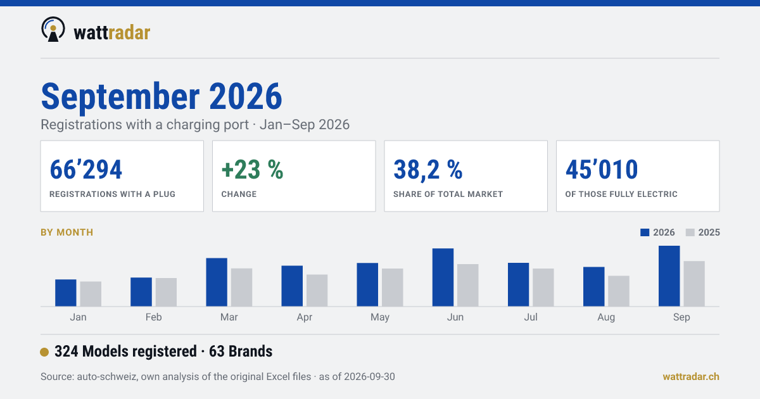Select the "OF THOSE FULLY ELECTRIC" label
Image resolution: width=760 pixels, height=399 pixels.
tap(621, 194)
